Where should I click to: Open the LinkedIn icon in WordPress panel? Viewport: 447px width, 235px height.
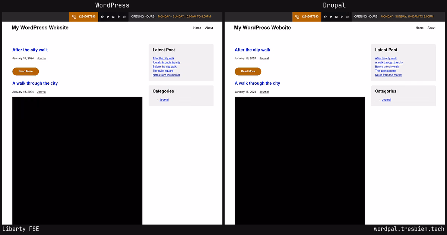click(x=113, y=17)
